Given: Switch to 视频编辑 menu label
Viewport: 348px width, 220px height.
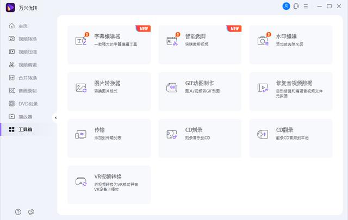Looking at the screenshot, I should pyautogui.click(x=28, y=65).
